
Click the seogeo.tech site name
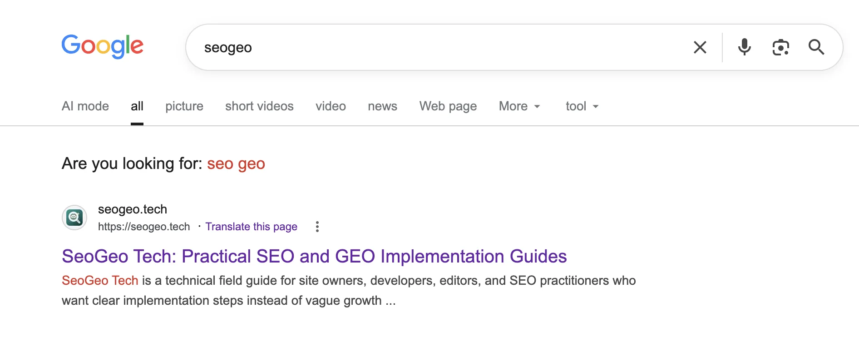click(133, 209)
